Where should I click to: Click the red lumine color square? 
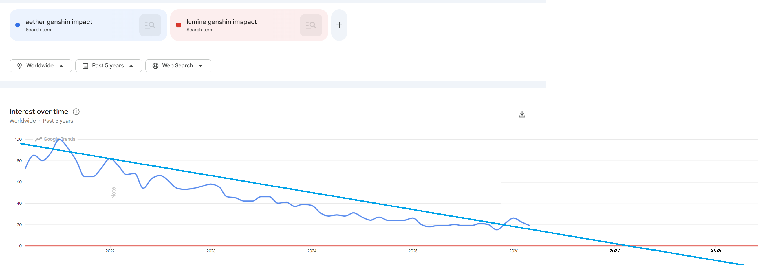pos(179,25)
